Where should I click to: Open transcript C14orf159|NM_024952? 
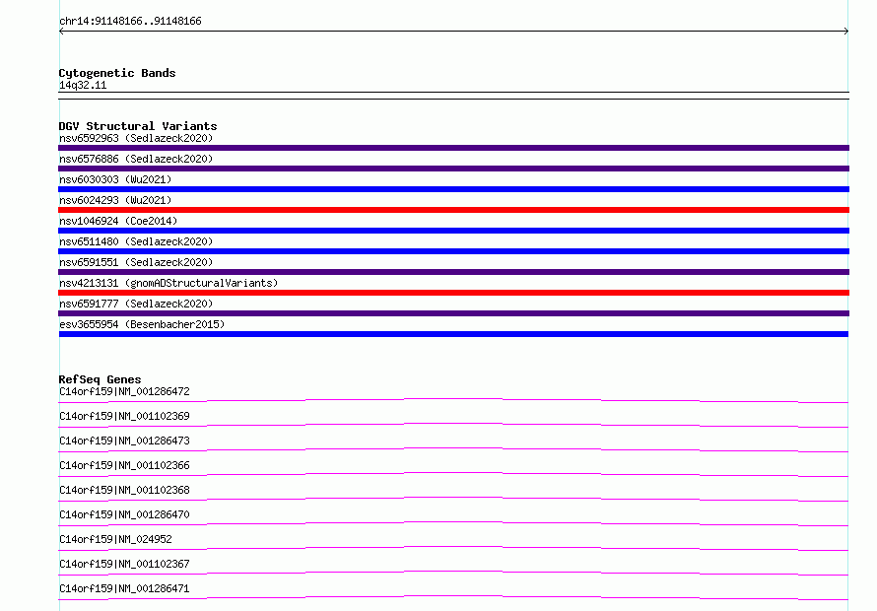coord(115,539)
